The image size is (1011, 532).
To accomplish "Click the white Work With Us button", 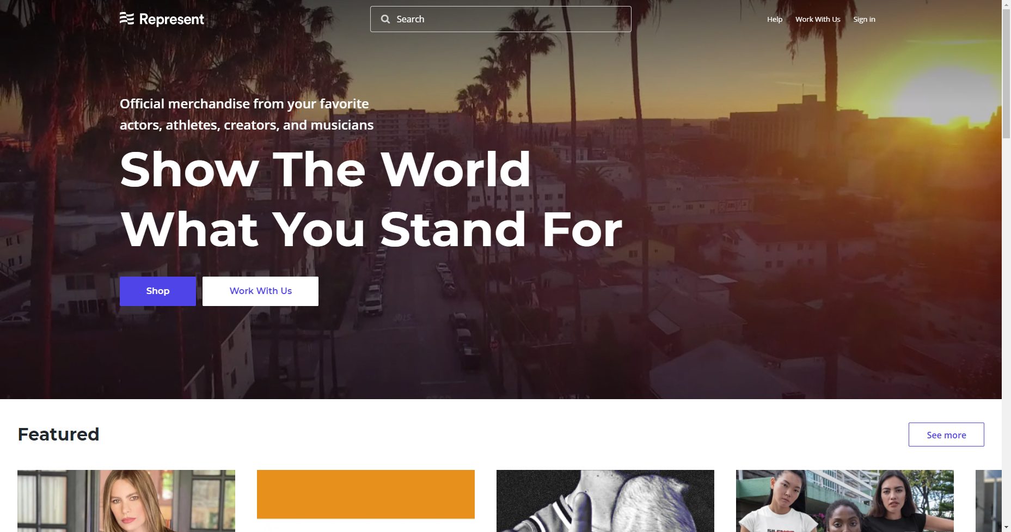I will (260, 291).
